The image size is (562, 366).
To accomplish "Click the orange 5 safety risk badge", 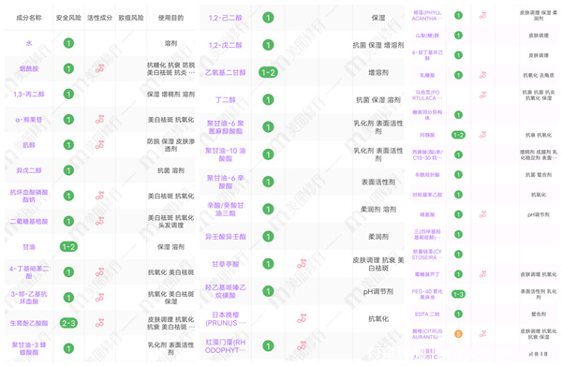I will click(x=458, y=334).
